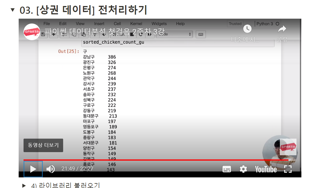Collapse 03. [상권 데이터] 전처리하기 section
The height and width of the screenshot is (188, 312).
[13, 10]
